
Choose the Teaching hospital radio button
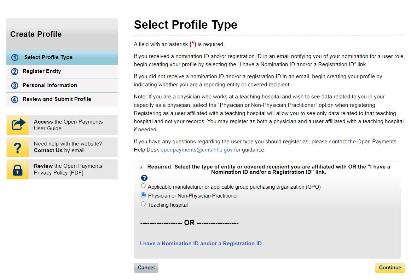coord(143,204)
